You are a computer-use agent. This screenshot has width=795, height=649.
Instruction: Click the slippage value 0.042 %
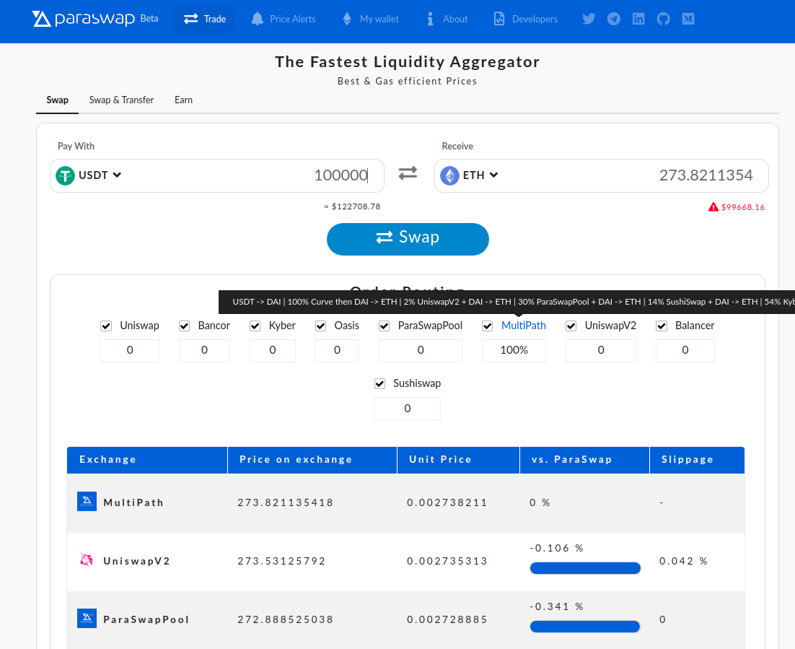click(x=683, y=561)
